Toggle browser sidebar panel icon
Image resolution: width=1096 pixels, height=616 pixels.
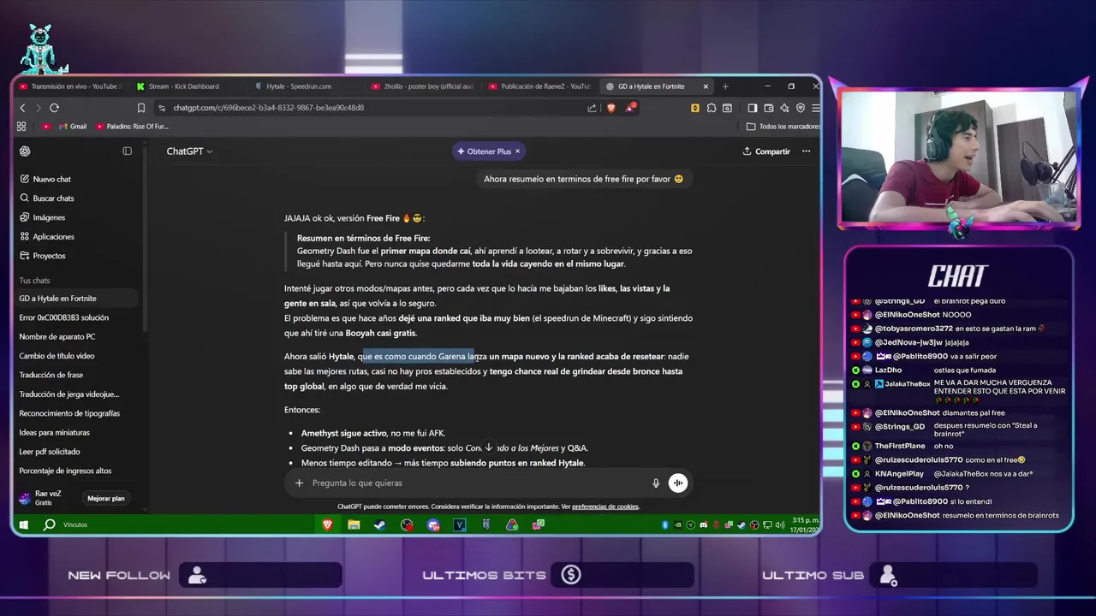[752, 108]
